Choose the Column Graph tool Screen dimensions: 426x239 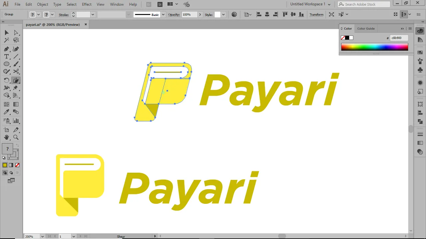[x=16, y=121]
